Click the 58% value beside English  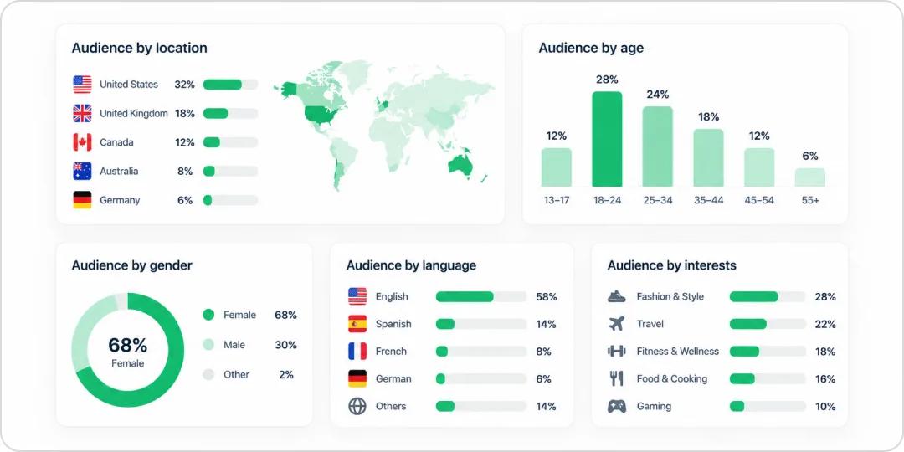(546, 297)
